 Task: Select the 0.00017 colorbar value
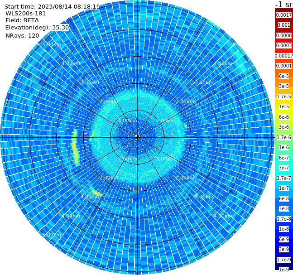tap(284, 56)
